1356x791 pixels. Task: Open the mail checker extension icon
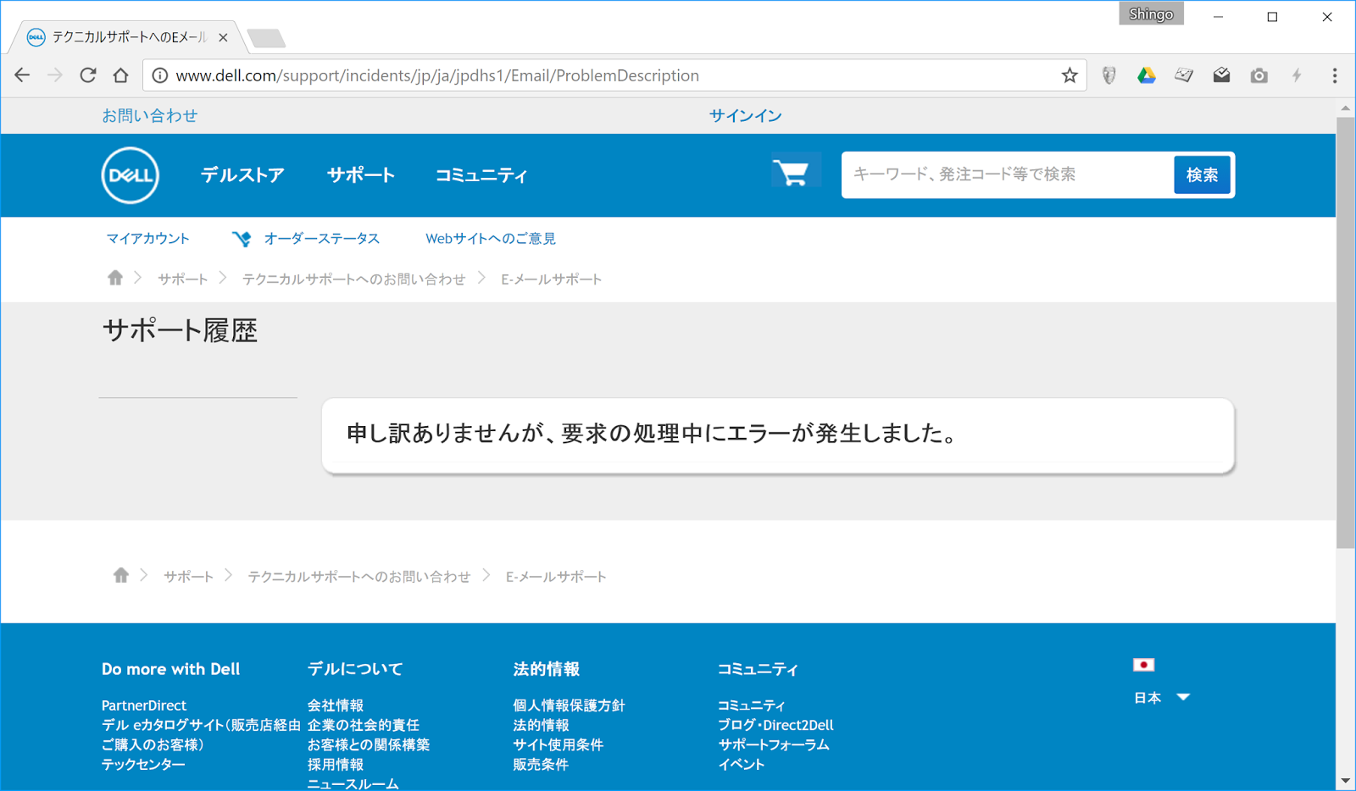click(1221, 75)
